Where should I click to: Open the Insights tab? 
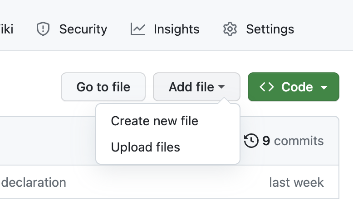[165, 29]
